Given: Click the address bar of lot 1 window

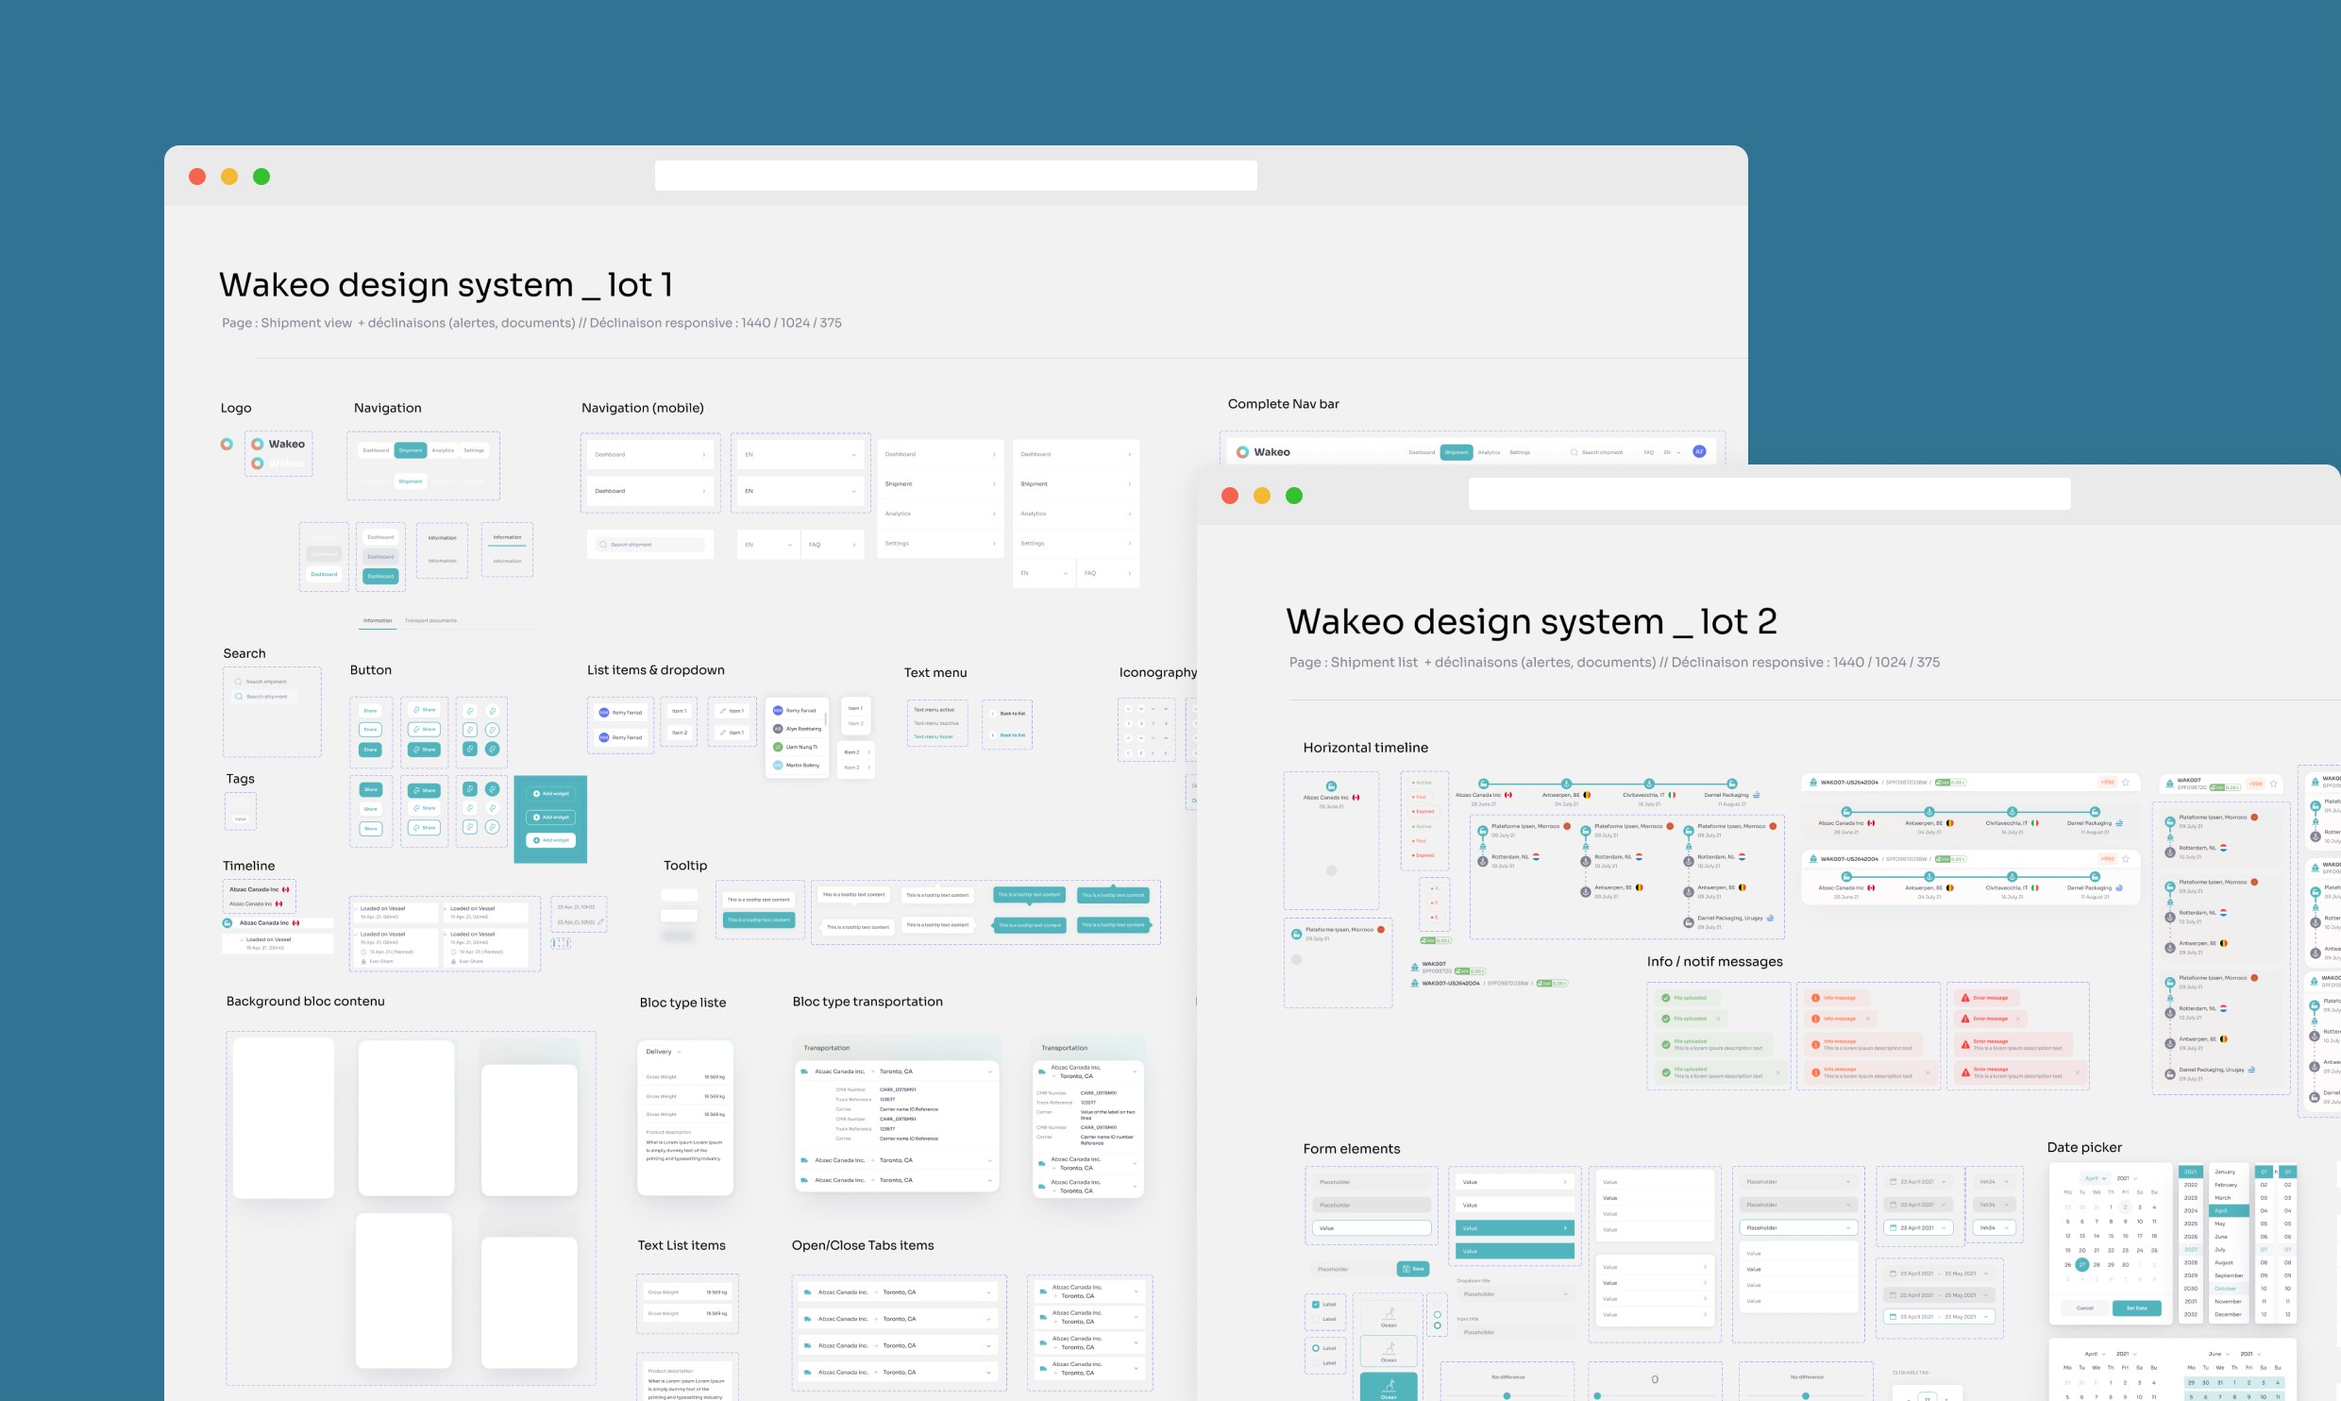Looking at the screenshot, I should tap(955, 176).
